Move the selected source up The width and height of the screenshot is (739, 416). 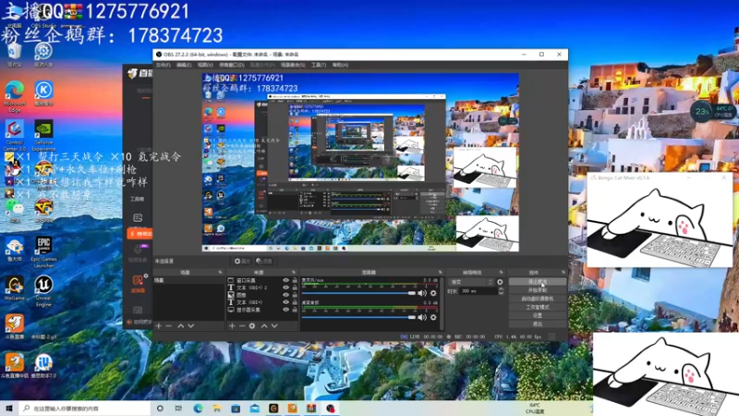(264, 326)
